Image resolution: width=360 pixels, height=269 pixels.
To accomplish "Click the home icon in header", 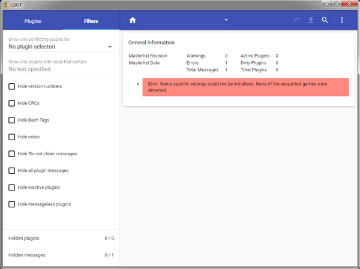I will point(133,20).
